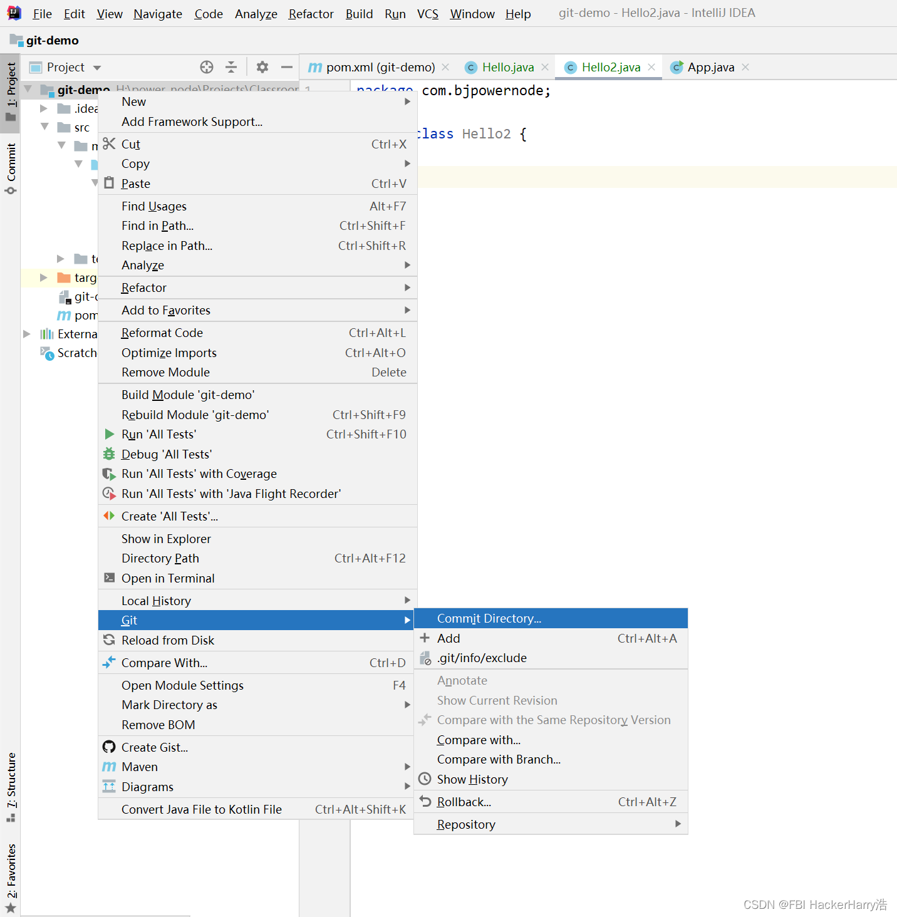Collapse the git-demo root tree node
The image size is (897, 917).
pos(28,89)
